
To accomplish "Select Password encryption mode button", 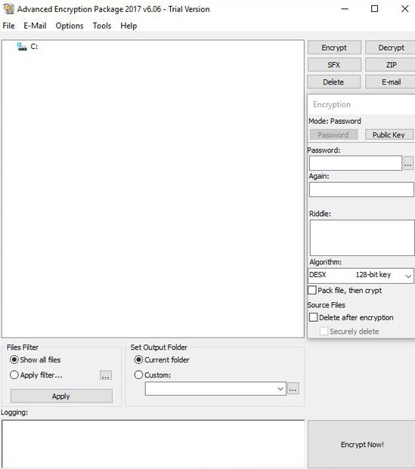I will [x=333, y=135].
